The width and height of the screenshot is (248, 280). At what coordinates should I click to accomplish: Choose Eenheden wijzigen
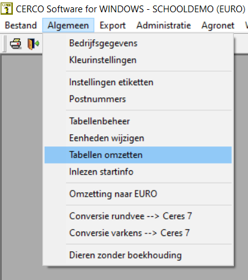pyautogui.click(x=138, y=138)
